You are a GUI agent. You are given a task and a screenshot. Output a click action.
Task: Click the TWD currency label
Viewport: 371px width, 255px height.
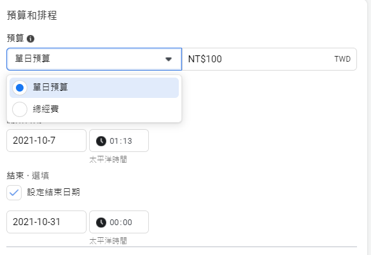(x=342, y=59)
